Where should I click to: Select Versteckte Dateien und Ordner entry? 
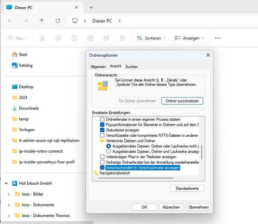(130, 141)
